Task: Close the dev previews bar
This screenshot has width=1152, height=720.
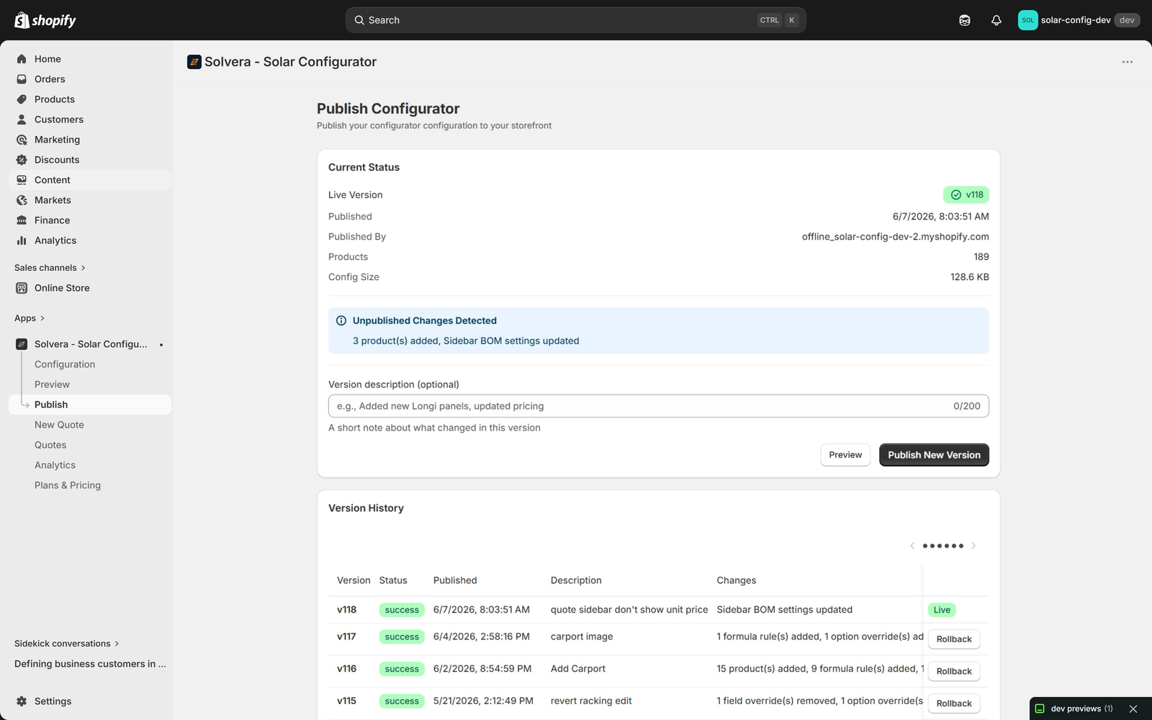Action: [1133, 709]
